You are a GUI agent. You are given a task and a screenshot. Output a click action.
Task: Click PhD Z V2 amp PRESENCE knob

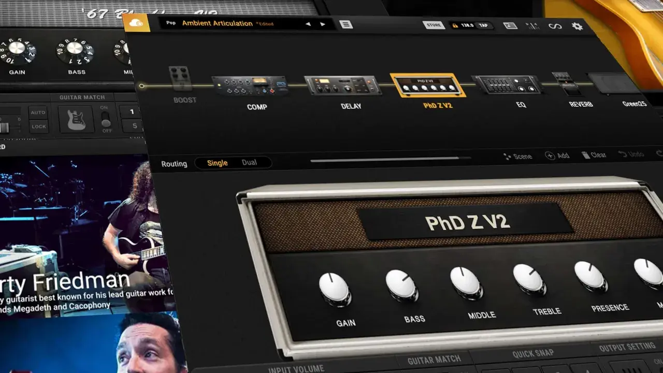point(590,276)
